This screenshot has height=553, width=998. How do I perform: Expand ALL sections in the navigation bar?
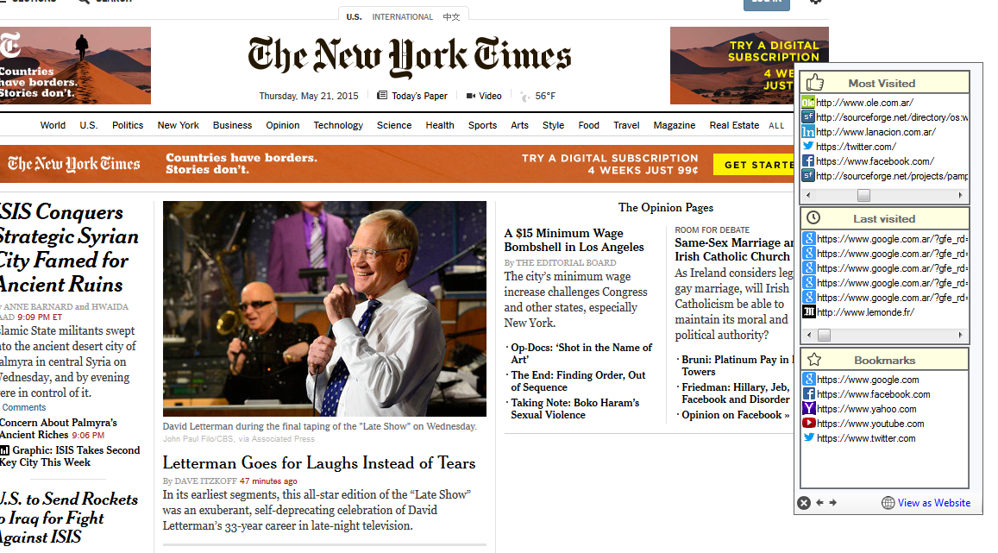[x=776, y=126]
